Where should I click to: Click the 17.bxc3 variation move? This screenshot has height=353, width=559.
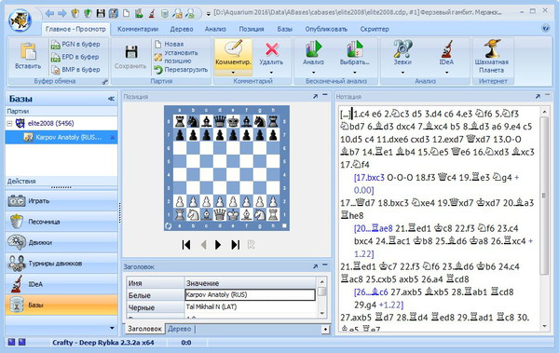click(x=369, y=177)
